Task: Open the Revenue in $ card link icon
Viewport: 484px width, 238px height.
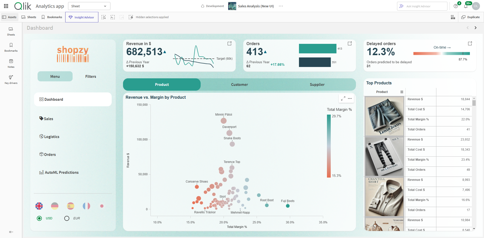Action: (x=229, y=44)
